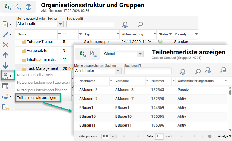Viewport: 232px width, 141px height.
Task: Click the Suchbegriff field in main window
Action: pos(90,24)
